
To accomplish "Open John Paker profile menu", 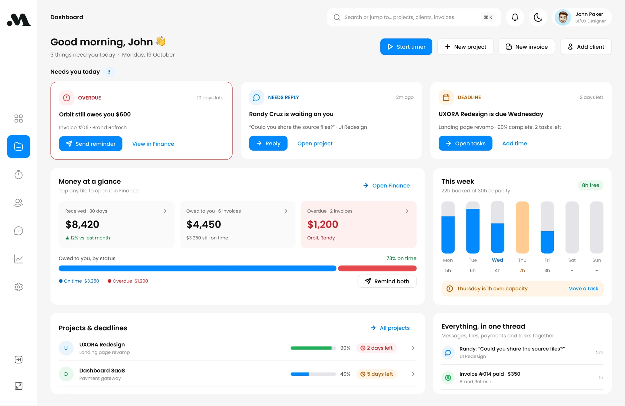I will [582, 17].
